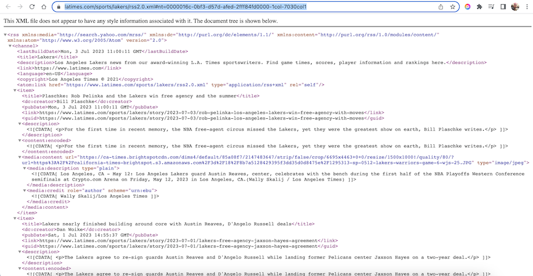533x276 pixels.
Task: Click the brightspotcdn media:content url
Action: 276,160
